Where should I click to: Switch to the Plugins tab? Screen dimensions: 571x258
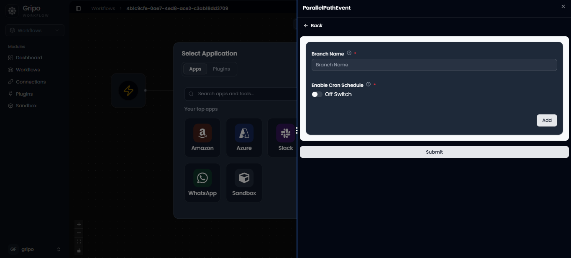point(221,69)
